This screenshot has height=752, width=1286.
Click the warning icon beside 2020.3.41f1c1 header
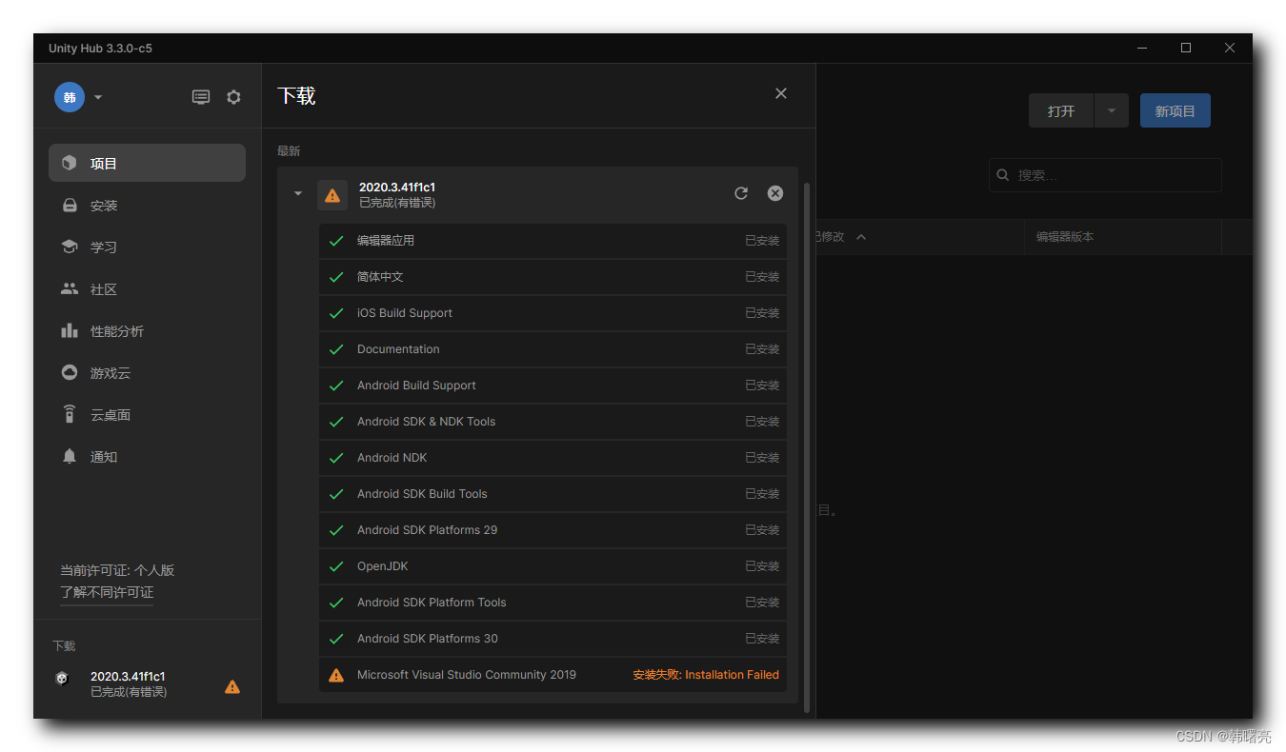coord(332,195)
